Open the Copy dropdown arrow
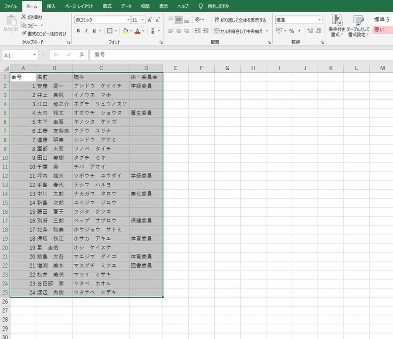Screen dimensions: 393x339 42,26
